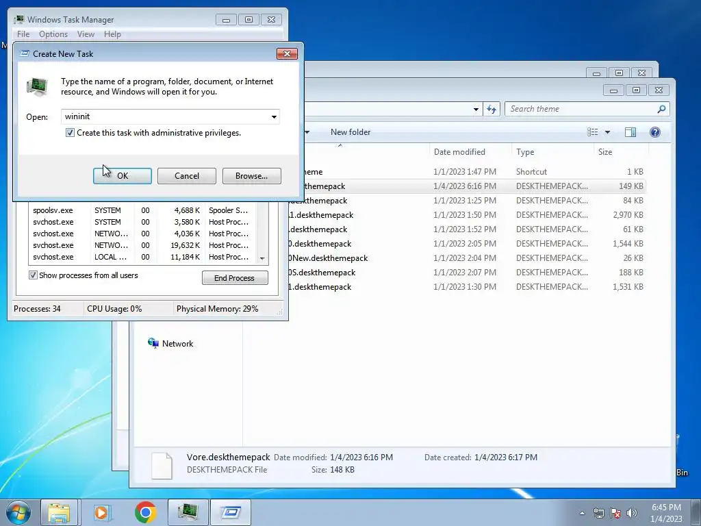The width and height of the screenshot is (701, 526).
Task: Click the search magnifier icon in Explorer
Action: (662, 109)
